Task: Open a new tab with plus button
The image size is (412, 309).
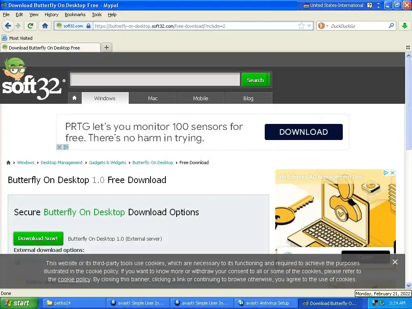Action: click(106, 47)
